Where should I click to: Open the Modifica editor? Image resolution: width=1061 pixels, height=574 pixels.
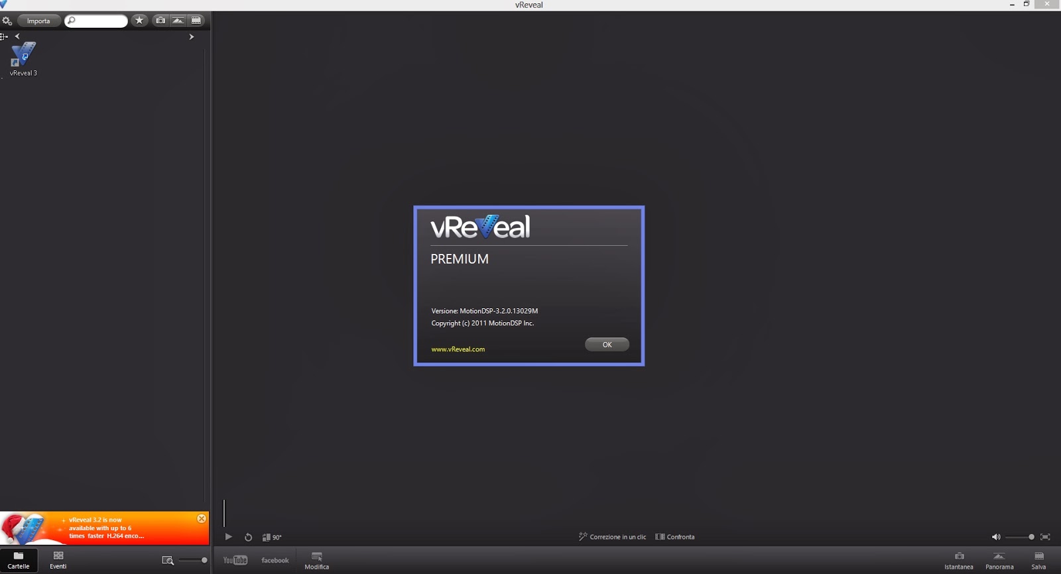317,561
